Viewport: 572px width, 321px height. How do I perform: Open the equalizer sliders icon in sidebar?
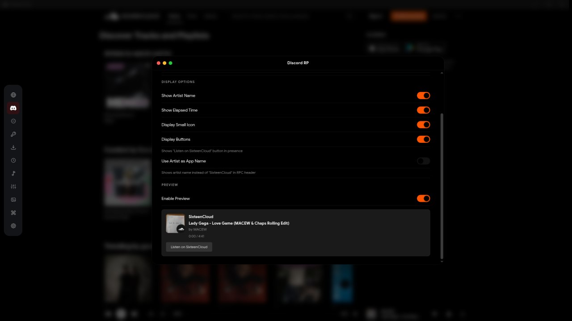pyautogui.click(x=13, y=187)
